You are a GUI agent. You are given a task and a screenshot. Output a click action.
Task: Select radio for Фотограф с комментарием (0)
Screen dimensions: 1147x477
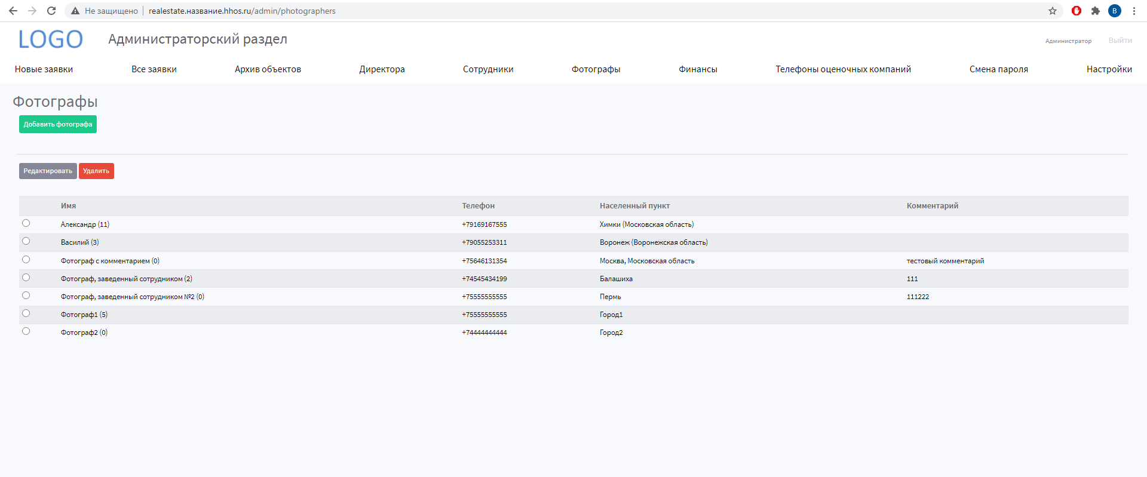coord(26,260)
